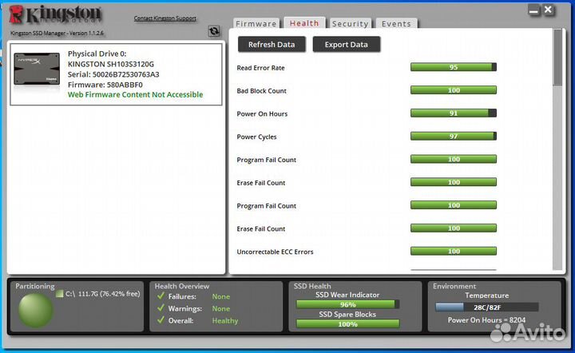Click the Temperature 28C/82F bar
Viewport: 575px width, 353px height.
(x=487, y=307)
